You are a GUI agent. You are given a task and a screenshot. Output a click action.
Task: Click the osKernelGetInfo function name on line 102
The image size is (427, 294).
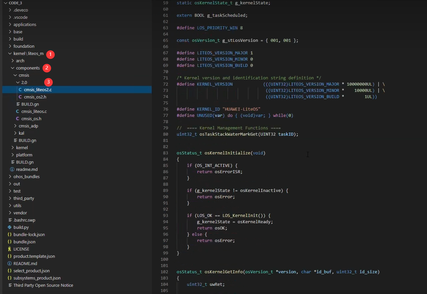[224, 272]
